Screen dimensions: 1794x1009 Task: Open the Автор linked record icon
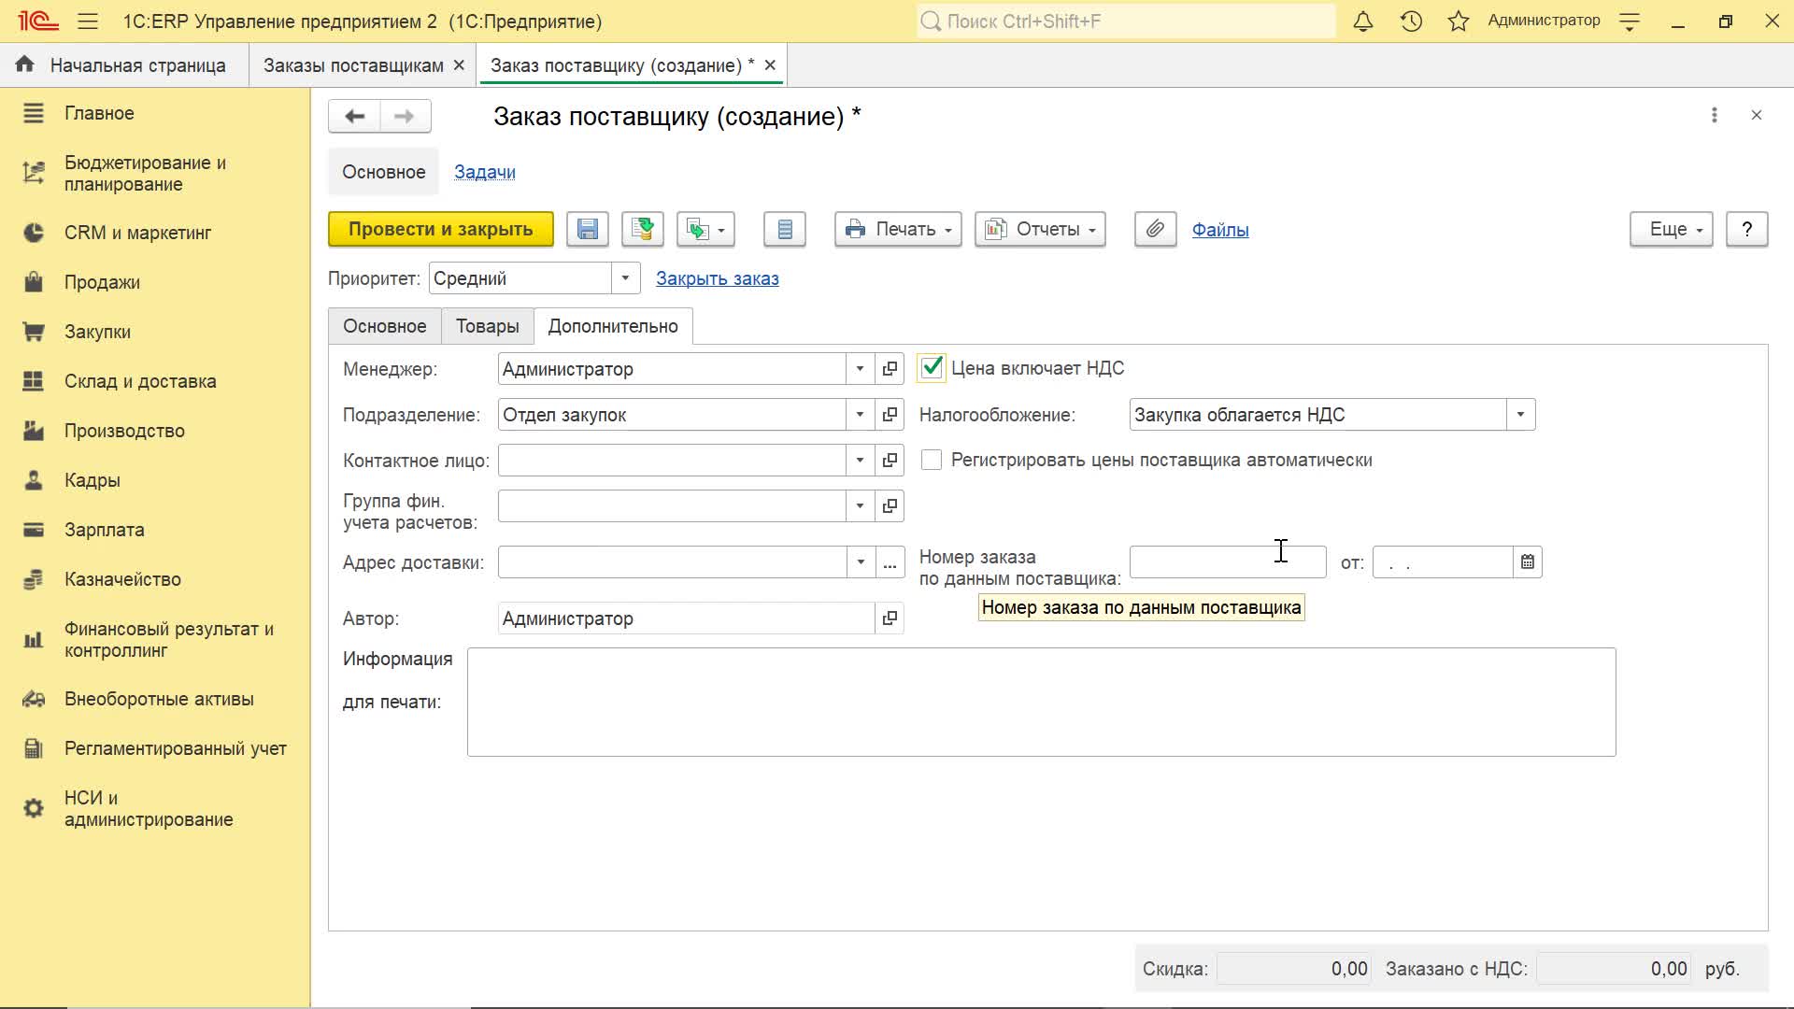coord(890,618)
